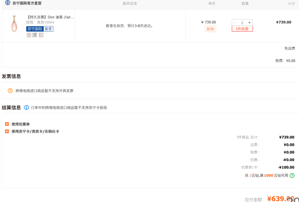Click the 税费: ¥0.00 text in item section
Viewport: 299px width, 202px height.
[285, 61]
